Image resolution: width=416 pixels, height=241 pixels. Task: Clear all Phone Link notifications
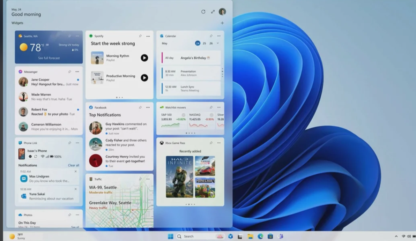(x=74, y=165)
